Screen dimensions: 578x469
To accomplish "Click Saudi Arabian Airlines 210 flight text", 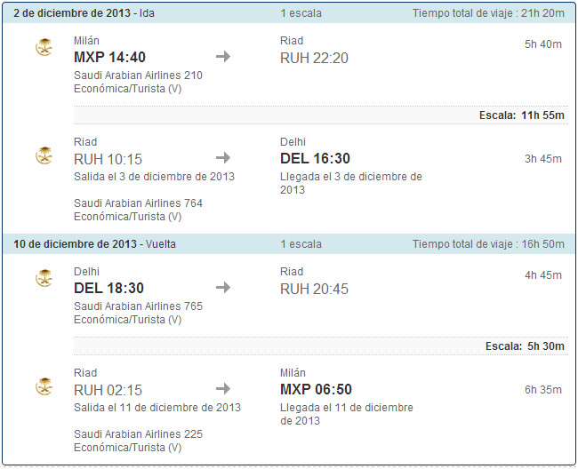I will click(138, 76).
